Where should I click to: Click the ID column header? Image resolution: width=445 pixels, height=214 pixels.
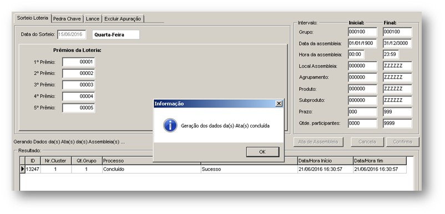33,161
